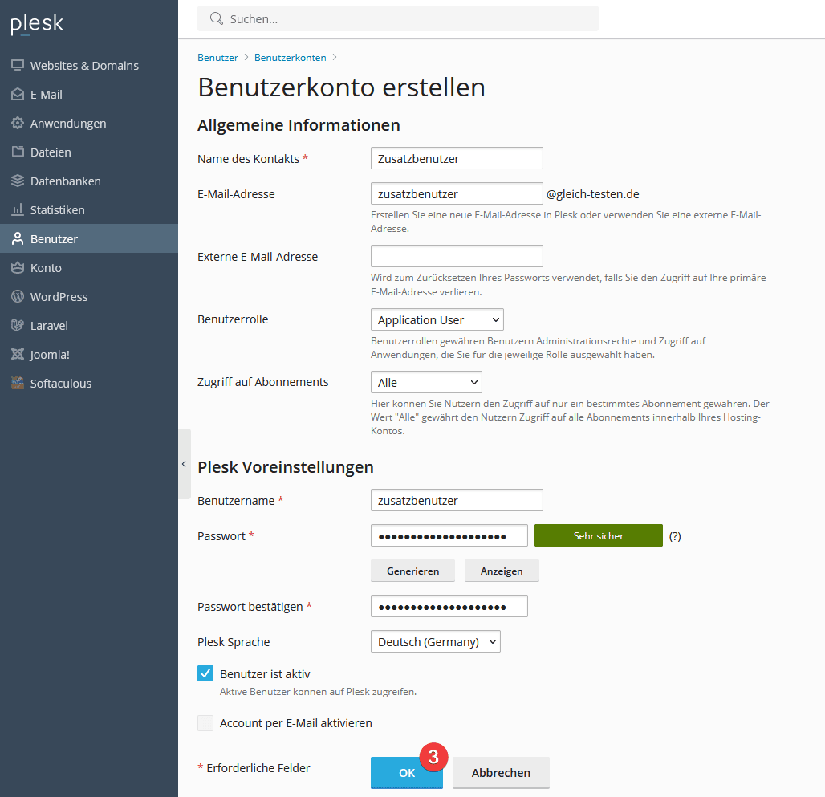Click the Benutzerkonten breadcrumb link

pos(290,58)
